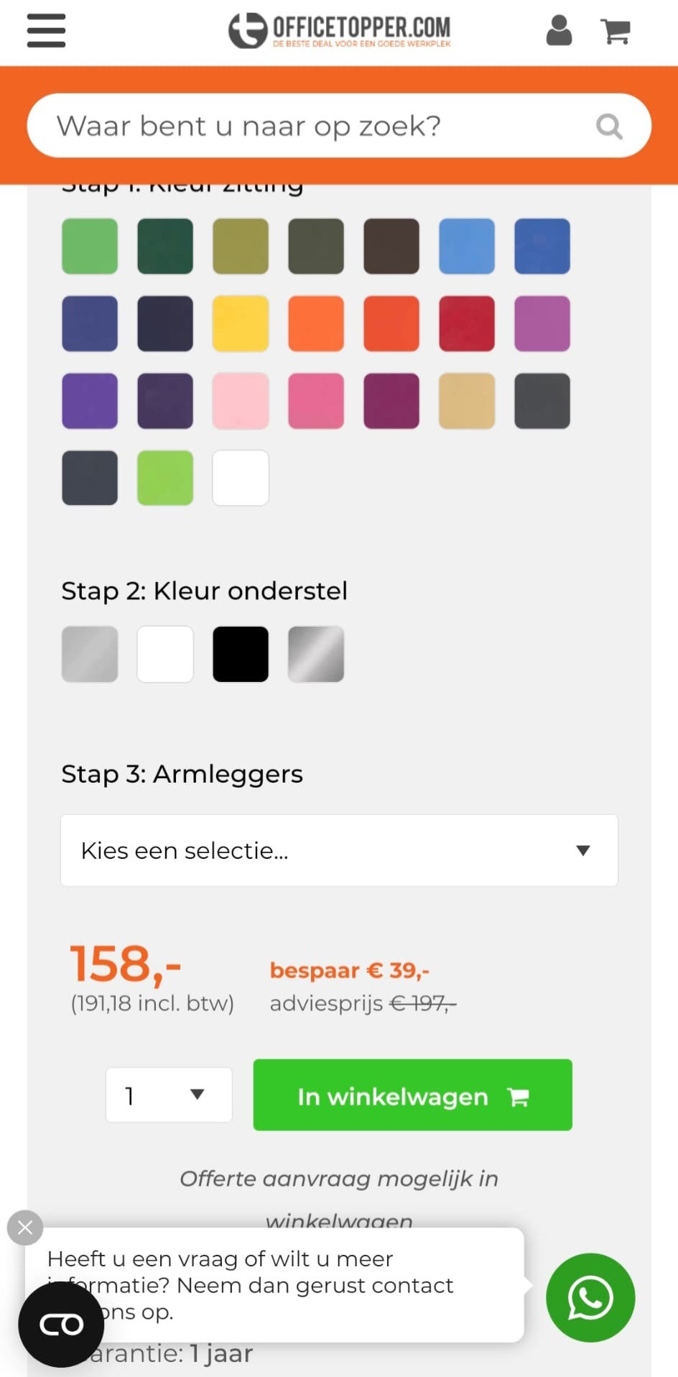The image size is (678, 1377).
Task: Select the chrome gradient base color
Action: coord(316,654)
